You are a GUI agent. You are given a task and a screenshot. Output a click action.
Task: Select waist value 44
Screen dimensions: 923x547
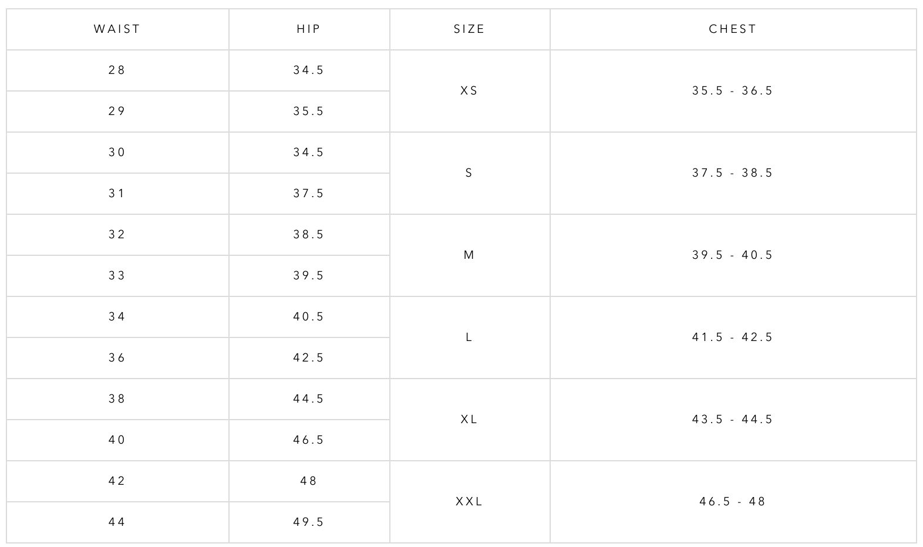(x=117, y=522)
